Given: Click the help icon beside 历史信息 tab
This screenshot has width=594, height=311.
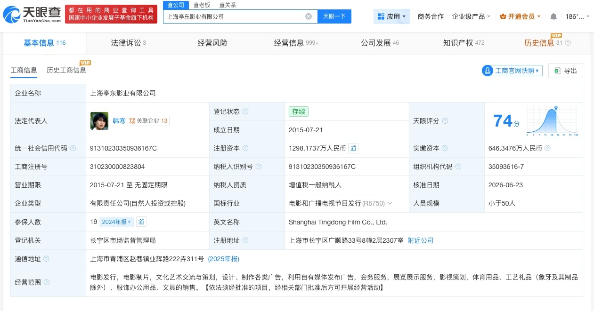Looking at the screenshot, I should tap(568, 43).
